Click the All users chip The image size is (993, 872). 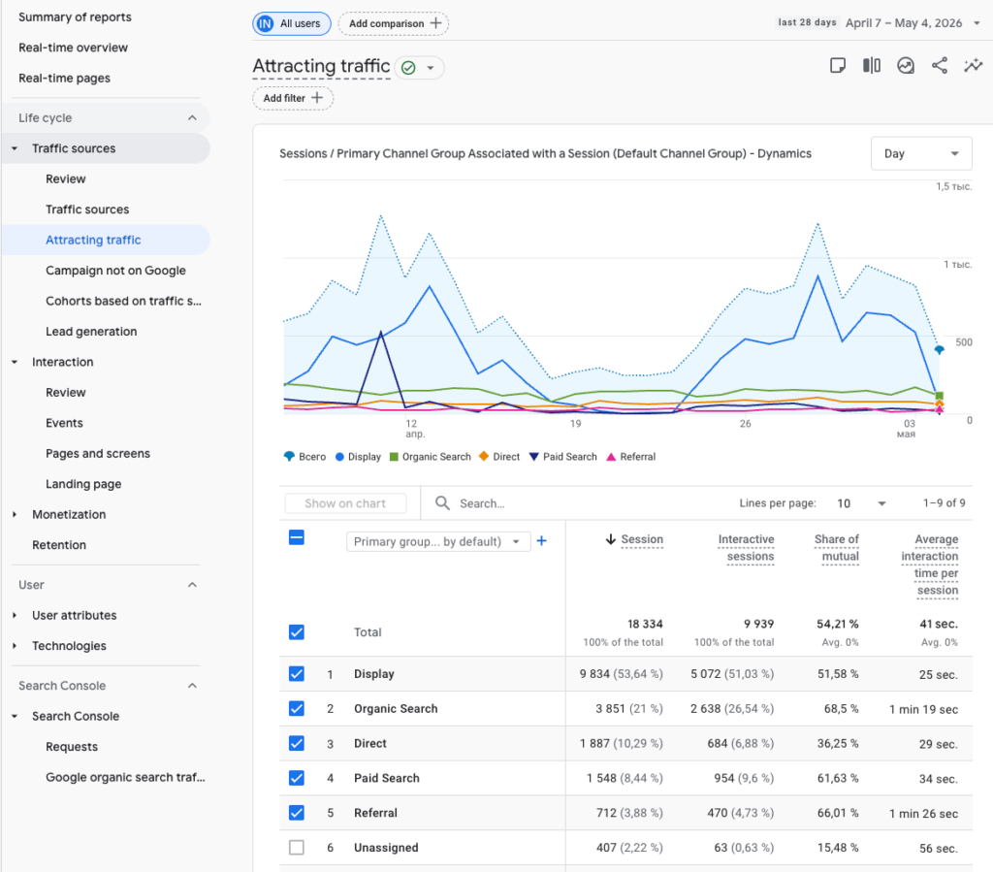(292, 23)
